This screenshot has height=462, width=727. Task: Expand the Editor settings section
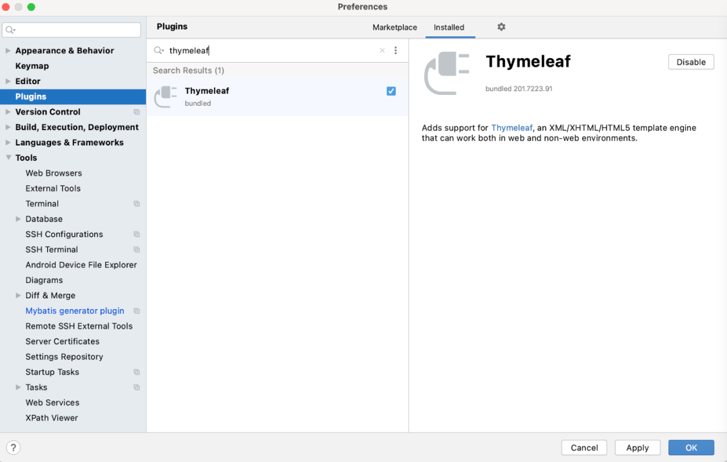[8, 81]
